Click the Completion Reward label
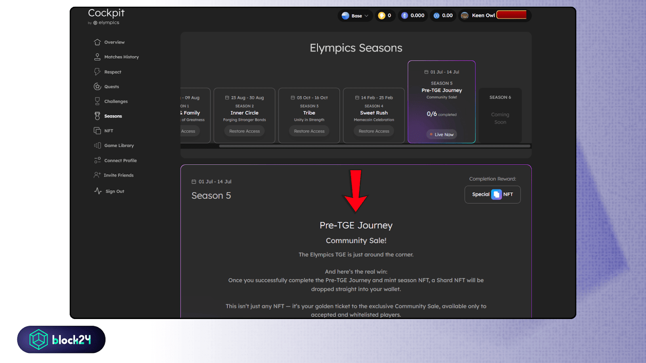The image size is (646, 363). coord(493,179)
